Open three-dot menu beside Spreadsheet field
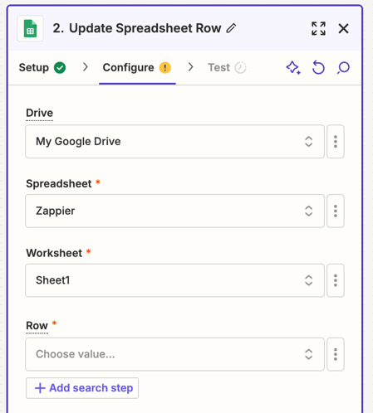373x413 pixels. pyautogui.click(x=336, y=211)
